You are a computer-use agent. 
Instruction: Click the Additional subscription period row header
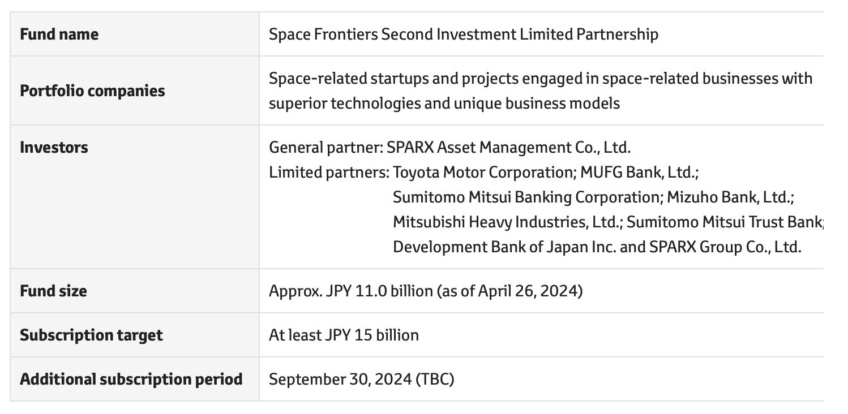(x=131, y=379)
